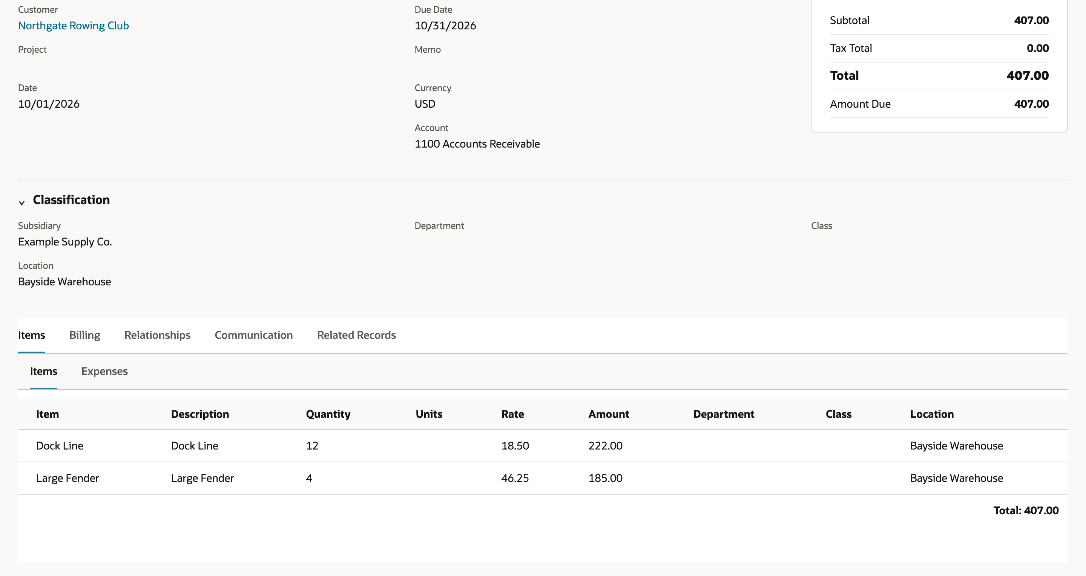Click the Amount Due 407.00 value
Viewport: 1086px width, 576px height.
(1031, 104)
